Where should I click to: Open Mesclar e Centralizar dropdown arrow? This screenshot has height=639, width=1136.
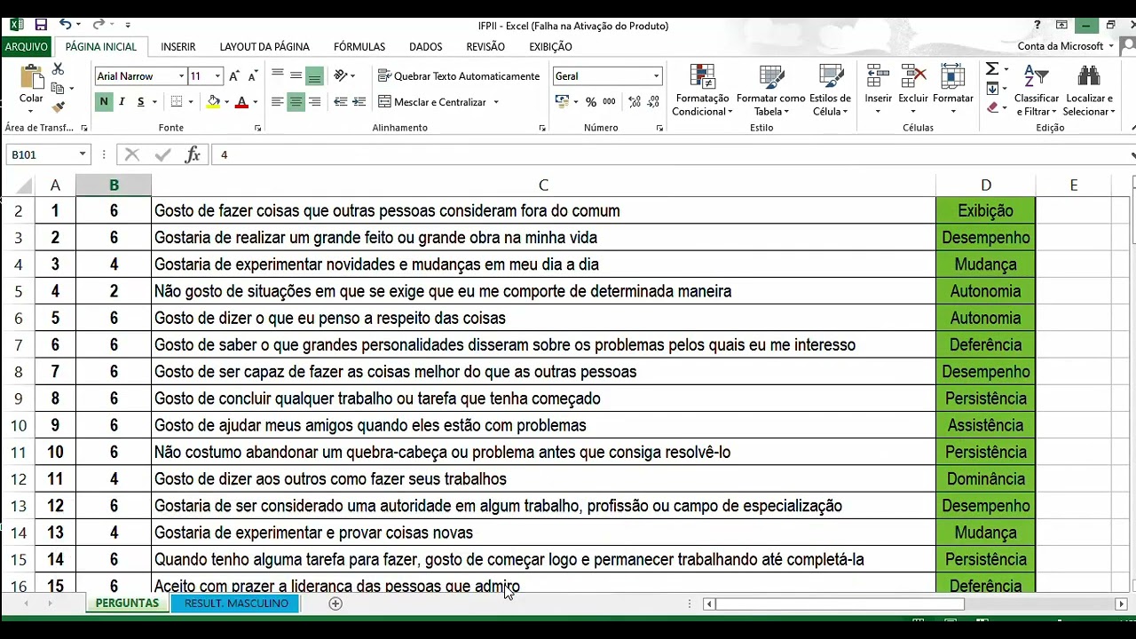495,102
